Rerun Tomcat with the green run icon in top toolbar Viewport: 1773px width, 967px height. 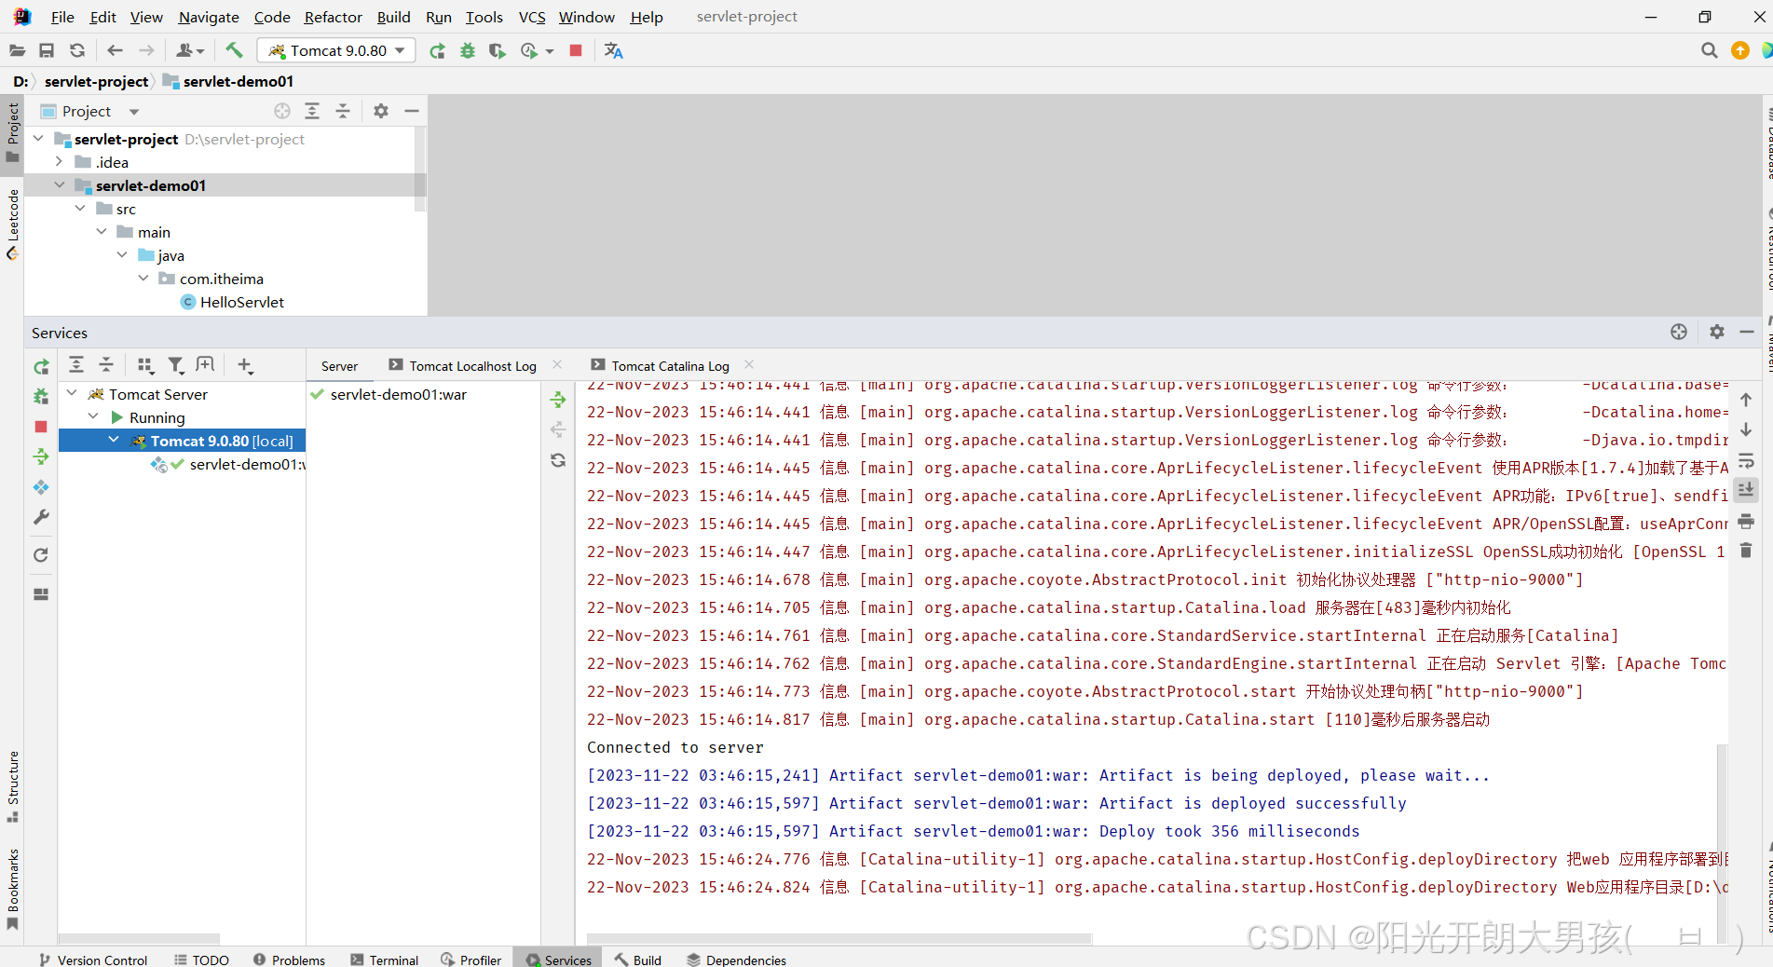(x=437, y=50)
